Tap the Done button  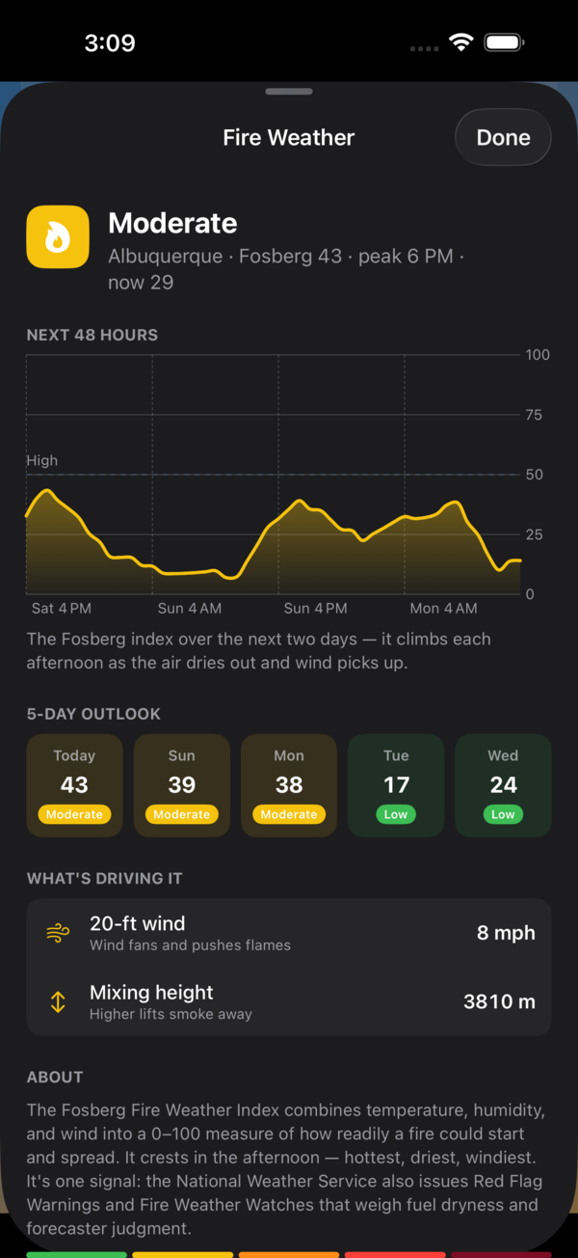pyautogui.click(x=503, y=138)
